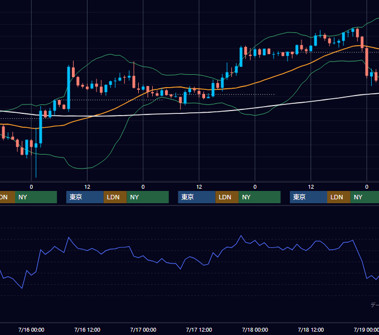This screenshot has height=335, width=379.
Task: Select the NY session block ending 7/19 00:00
Action: coord(365,197)
